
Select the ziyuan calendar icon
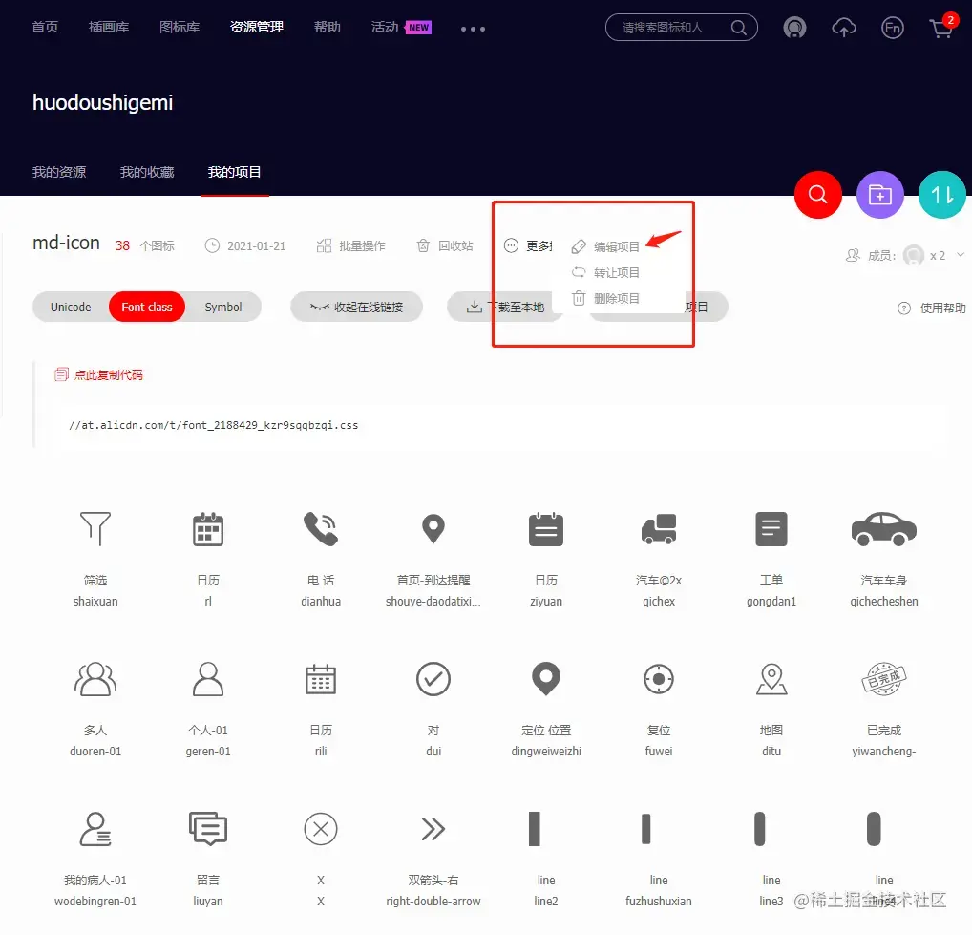click(545, 529)
